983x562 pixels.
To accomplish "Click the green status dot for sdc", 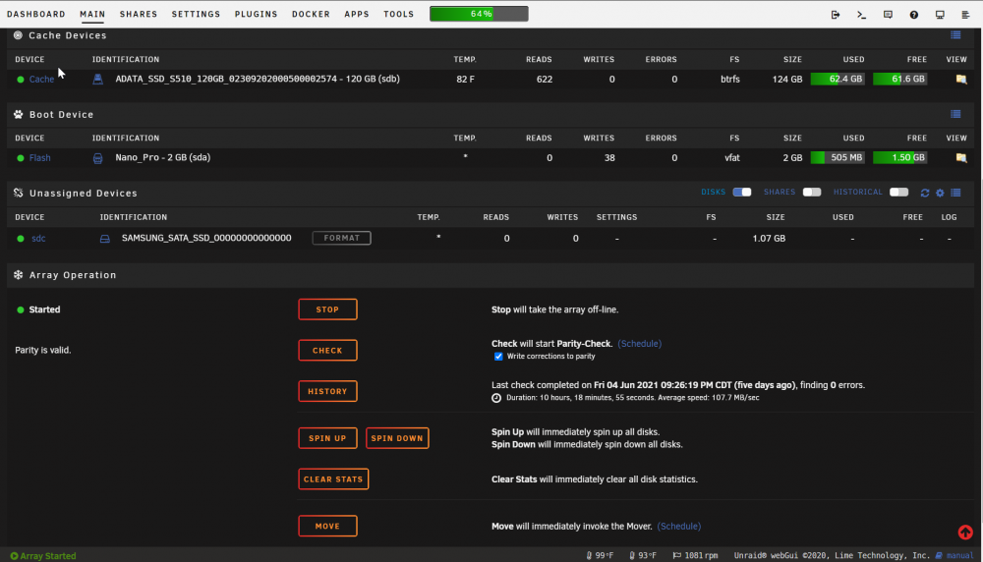I will point(21,239).
